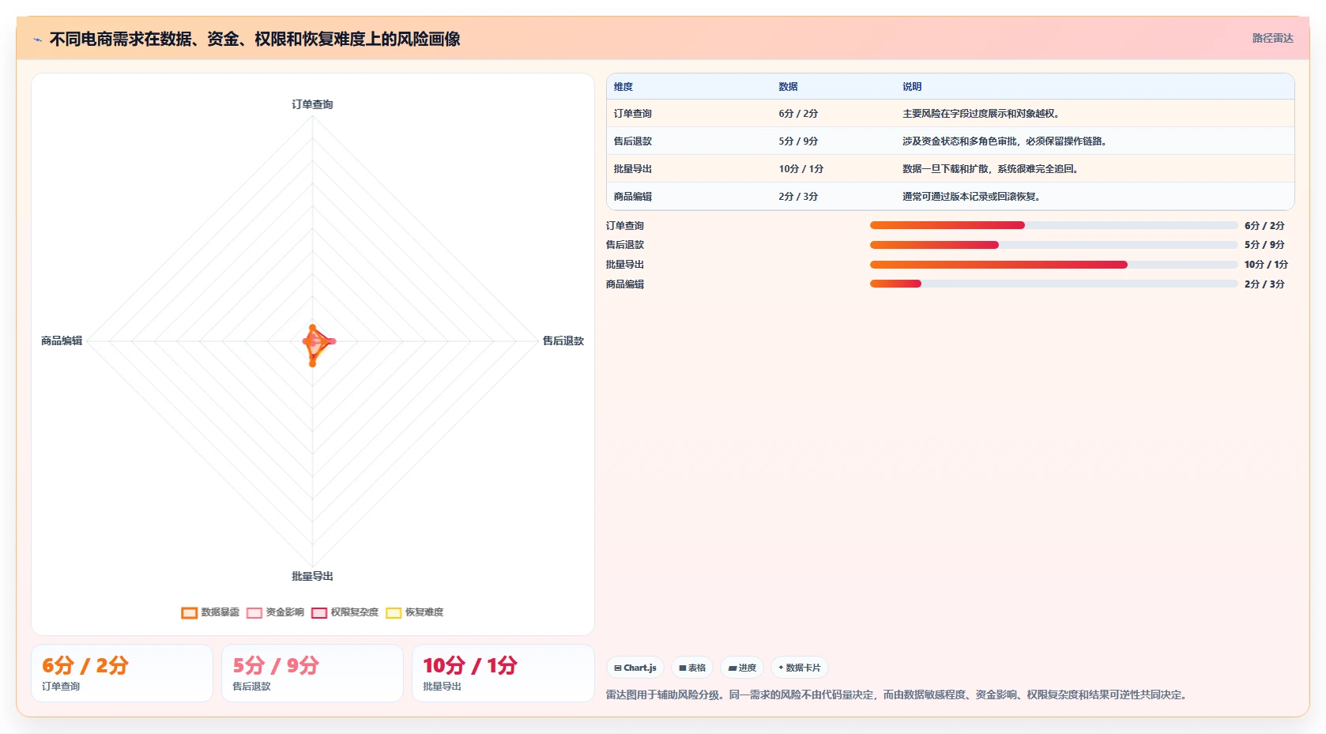
Task: Click the 2分 / 3分 value after the progress bar
Action: point(1264,284)
